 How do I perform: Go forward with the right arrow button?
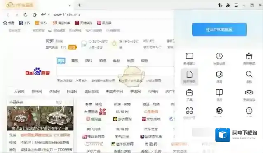pyautogui.click(x=16, y=15)
